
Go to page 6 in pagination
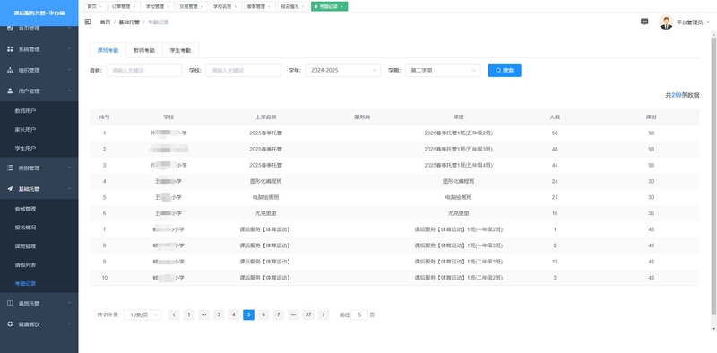263,314
